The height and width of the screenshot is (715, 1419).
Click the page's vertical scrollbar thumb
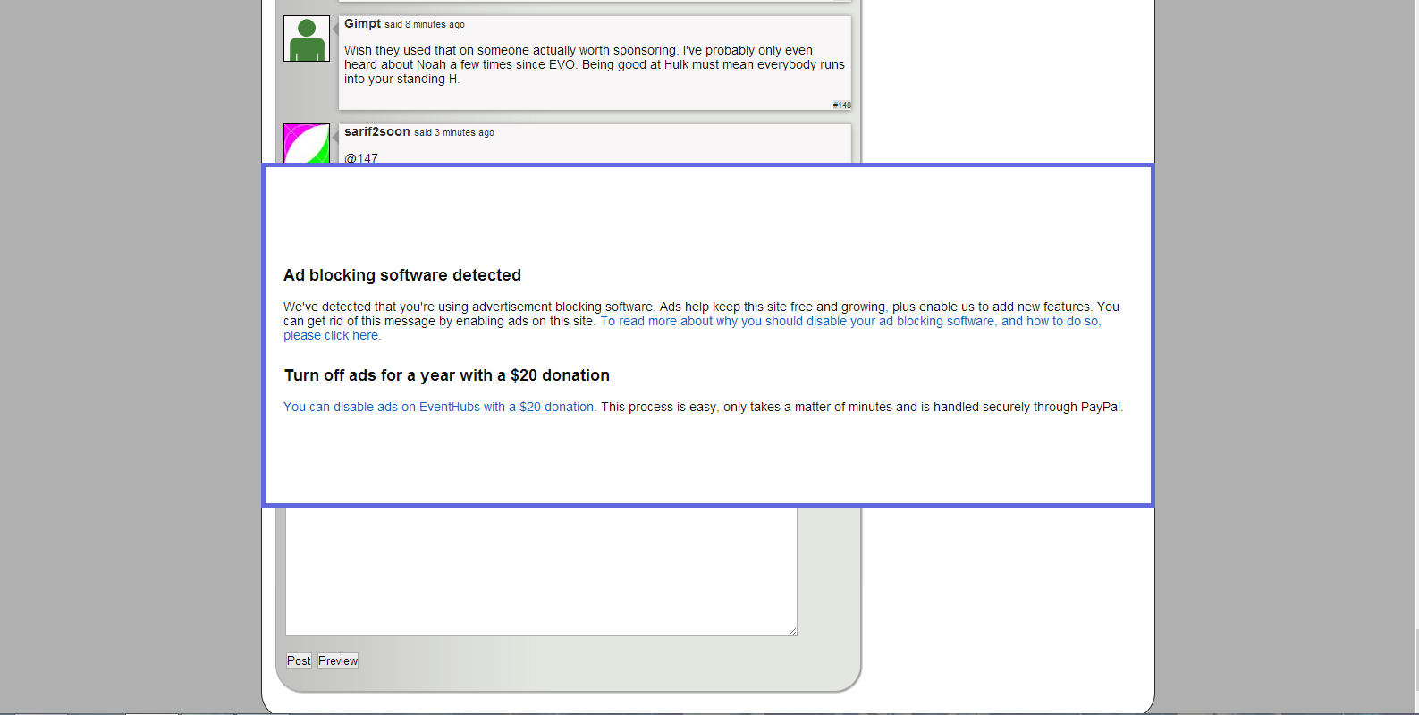(1416, 661)
